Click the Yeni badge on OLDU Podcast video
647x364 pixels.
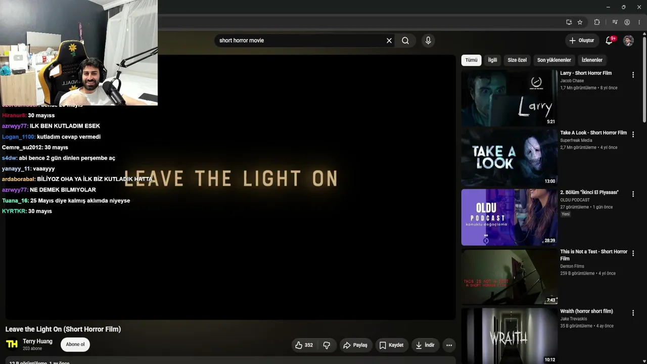point(566,214)
